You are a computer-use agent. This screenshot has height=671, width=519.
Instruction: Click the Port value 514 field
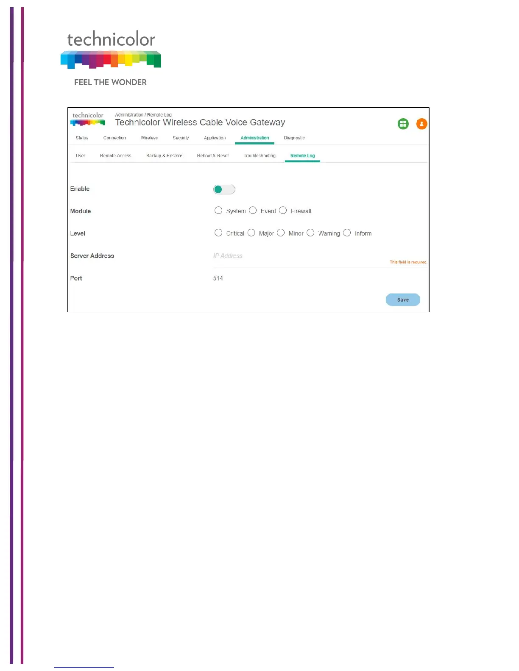(x=218, y=278)
